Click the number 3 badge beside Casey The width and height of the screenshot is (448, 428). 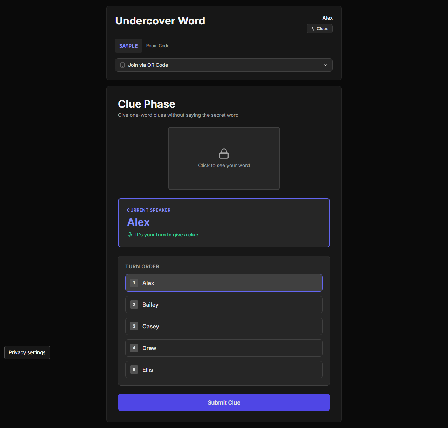[134, 326]
